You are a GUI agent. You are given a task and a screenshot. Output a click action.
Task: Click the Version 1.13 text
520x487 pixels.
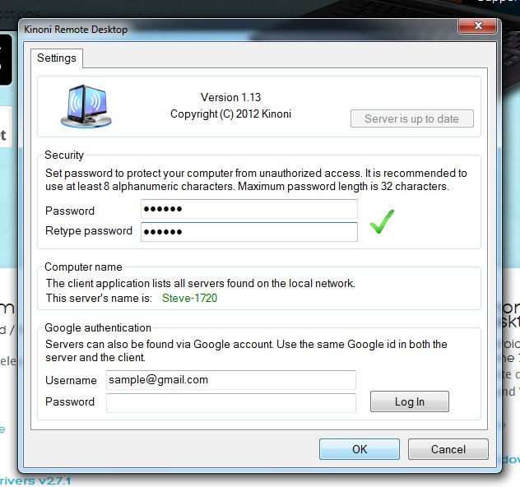point(230,97)
